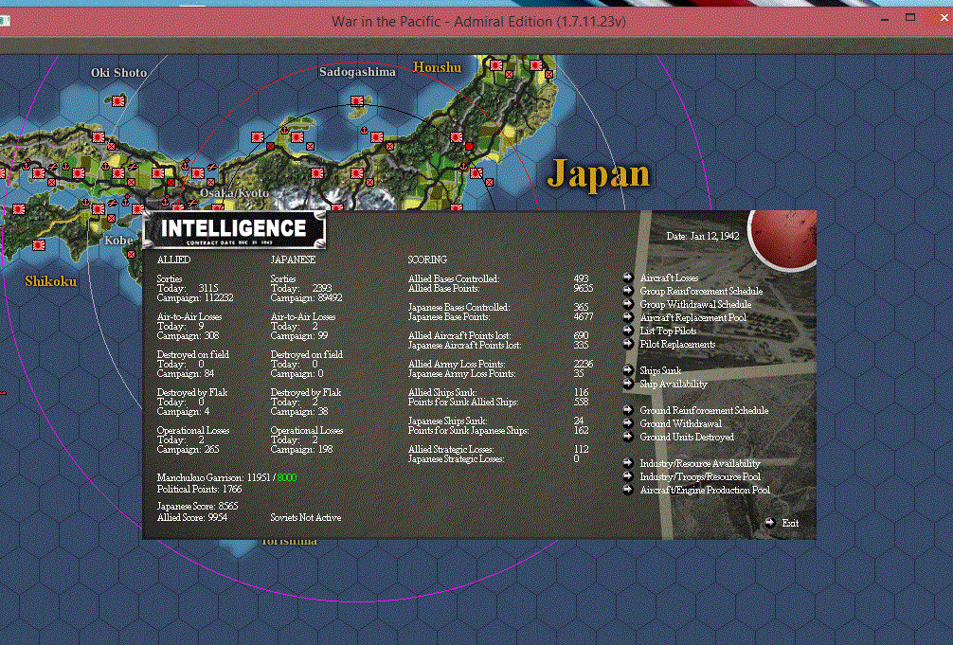Select the Japanese base on Oki Shoto
This screenshot has height=645, width=953.
tap(118, 101)
